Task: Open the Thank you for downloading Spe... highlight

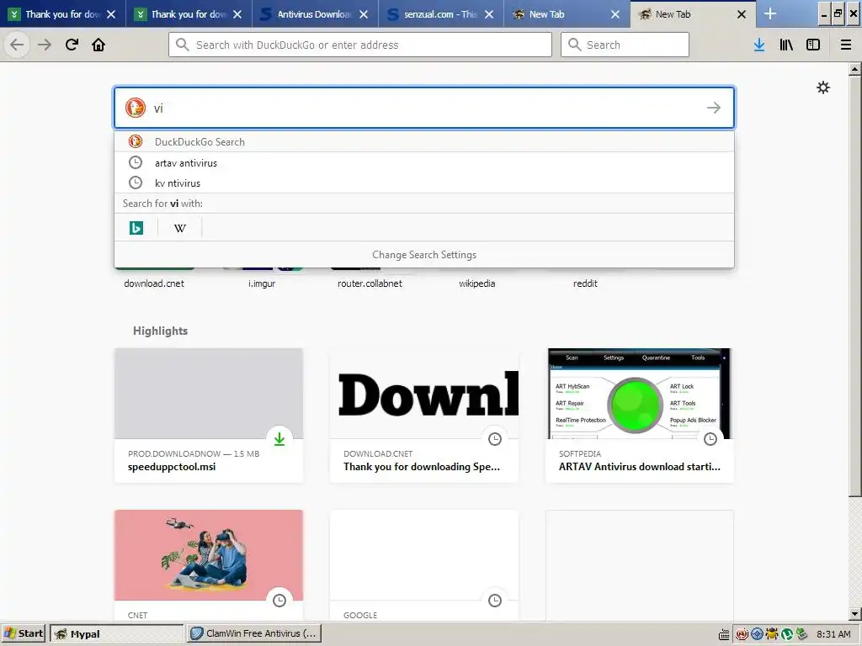Action: [x=424, y=416]
